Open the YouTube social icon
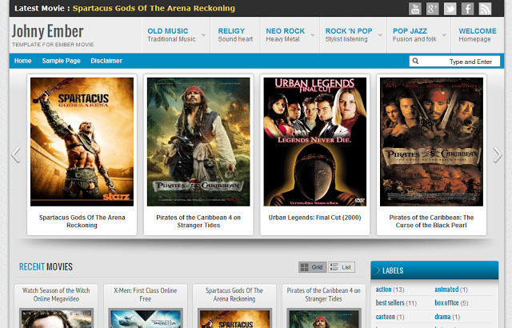Screen dimensions: 512x328 414,9
